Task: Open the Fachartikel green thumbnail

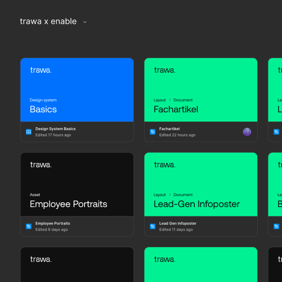Action: click(x=201, y=90)
